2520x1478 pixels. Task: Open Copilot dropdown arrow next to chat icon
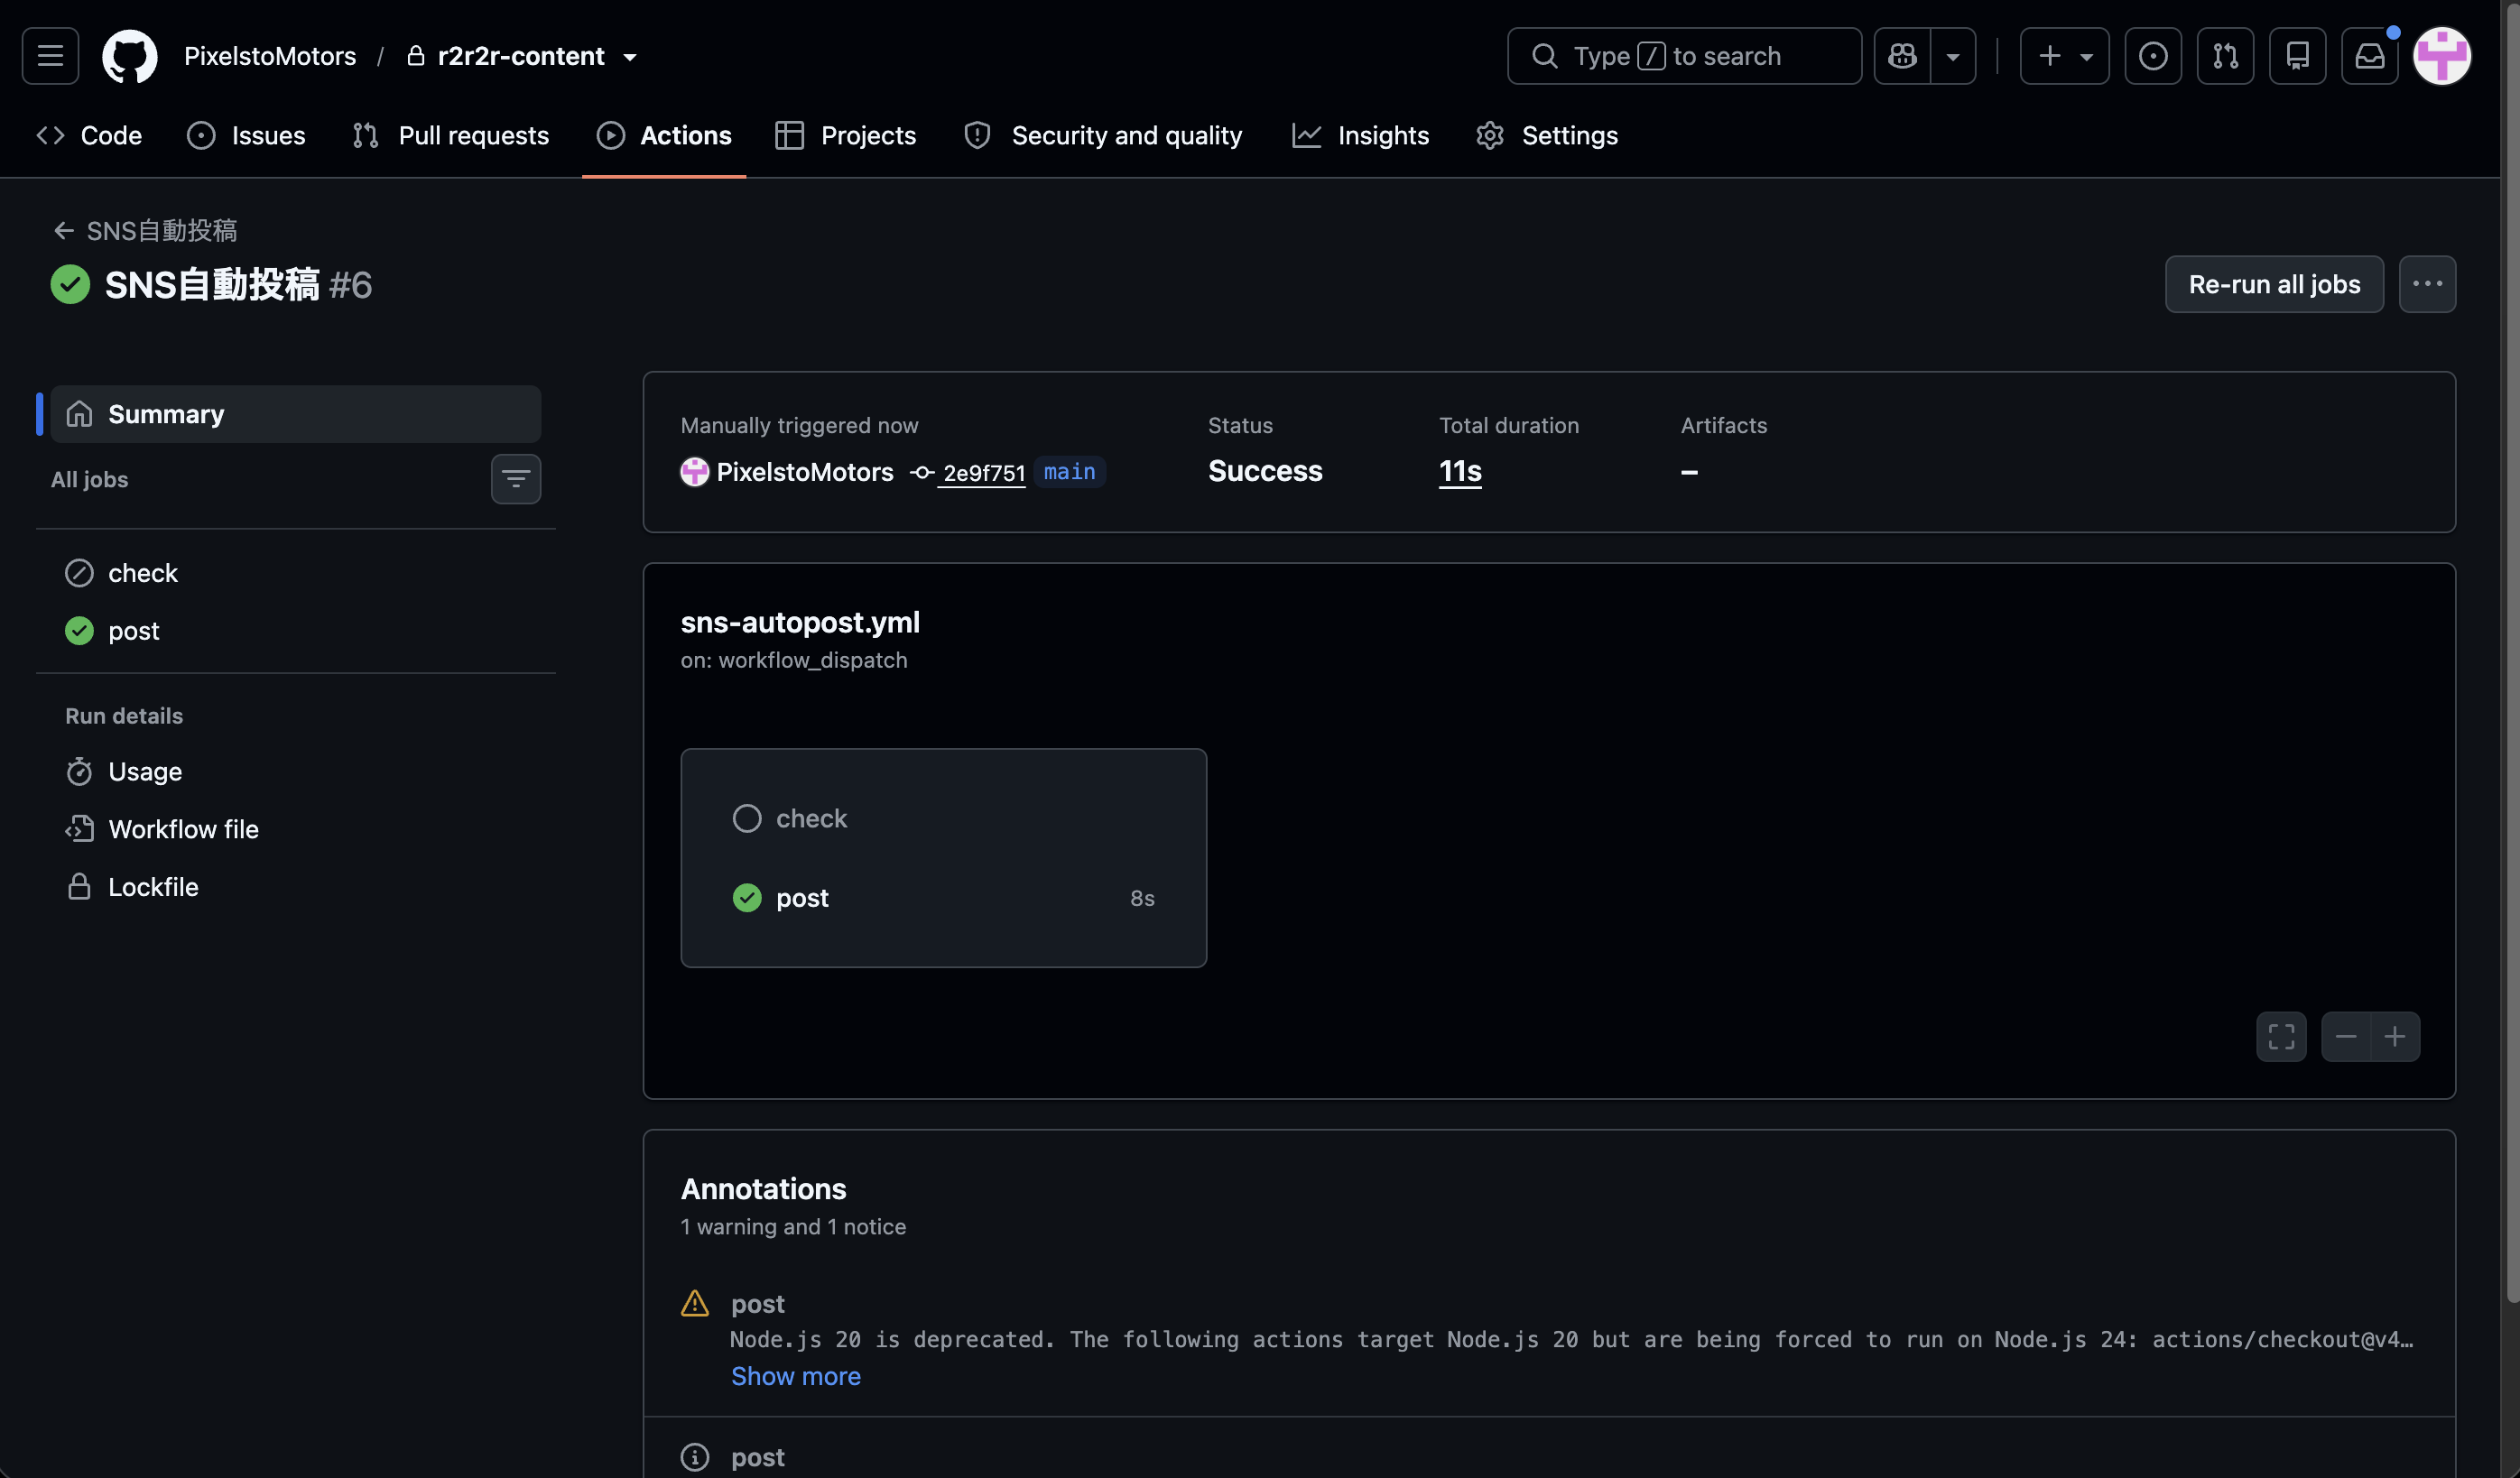coord(1953,56)
